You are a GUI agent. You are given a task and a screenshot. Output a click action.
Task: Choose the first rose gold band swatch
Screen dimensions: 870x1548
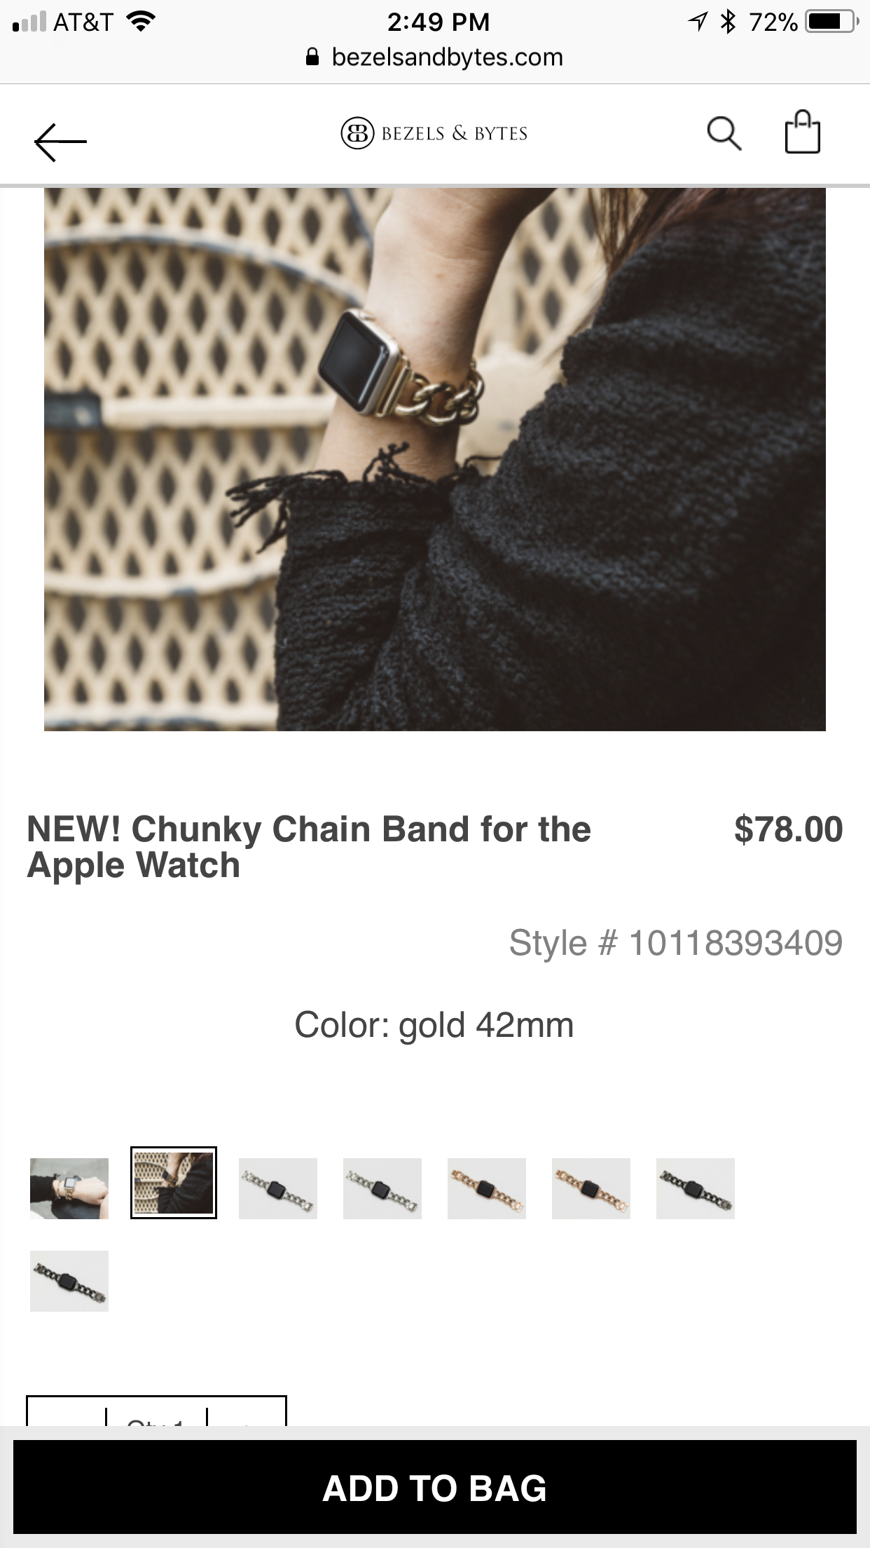pyautogui.click(x=487, y=1188)
